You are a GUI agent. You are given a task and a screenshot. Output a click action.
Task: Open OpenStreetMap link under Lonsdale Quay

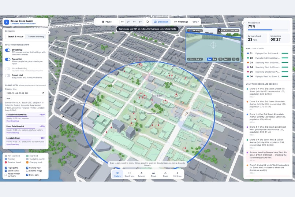pyautogui.click(x=13, y=145)
